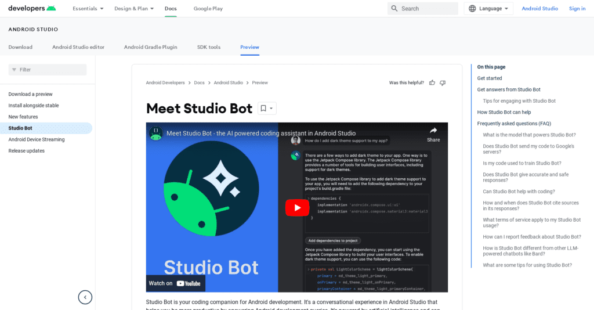The image size is (594, 310).
Task: Click Studio Bot logo video thumbnail
Action: 211,188
